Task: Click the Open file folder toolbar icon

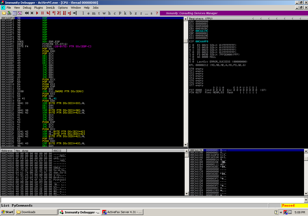Action: [x=4, y=13]
